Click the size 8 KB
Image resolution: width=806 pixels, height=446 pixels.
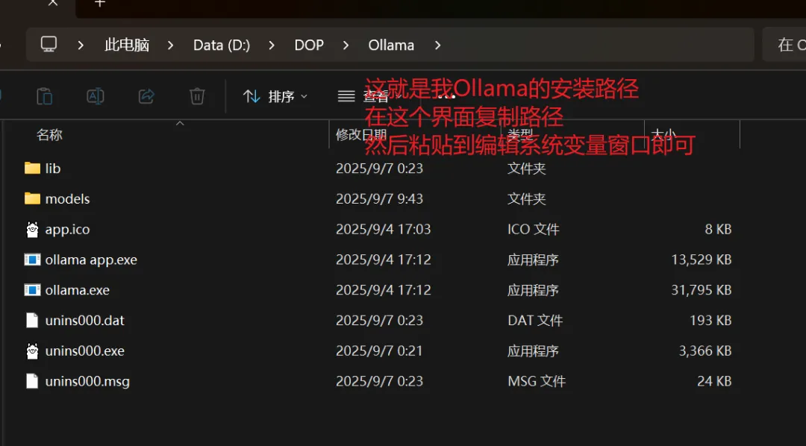[718, 229]
